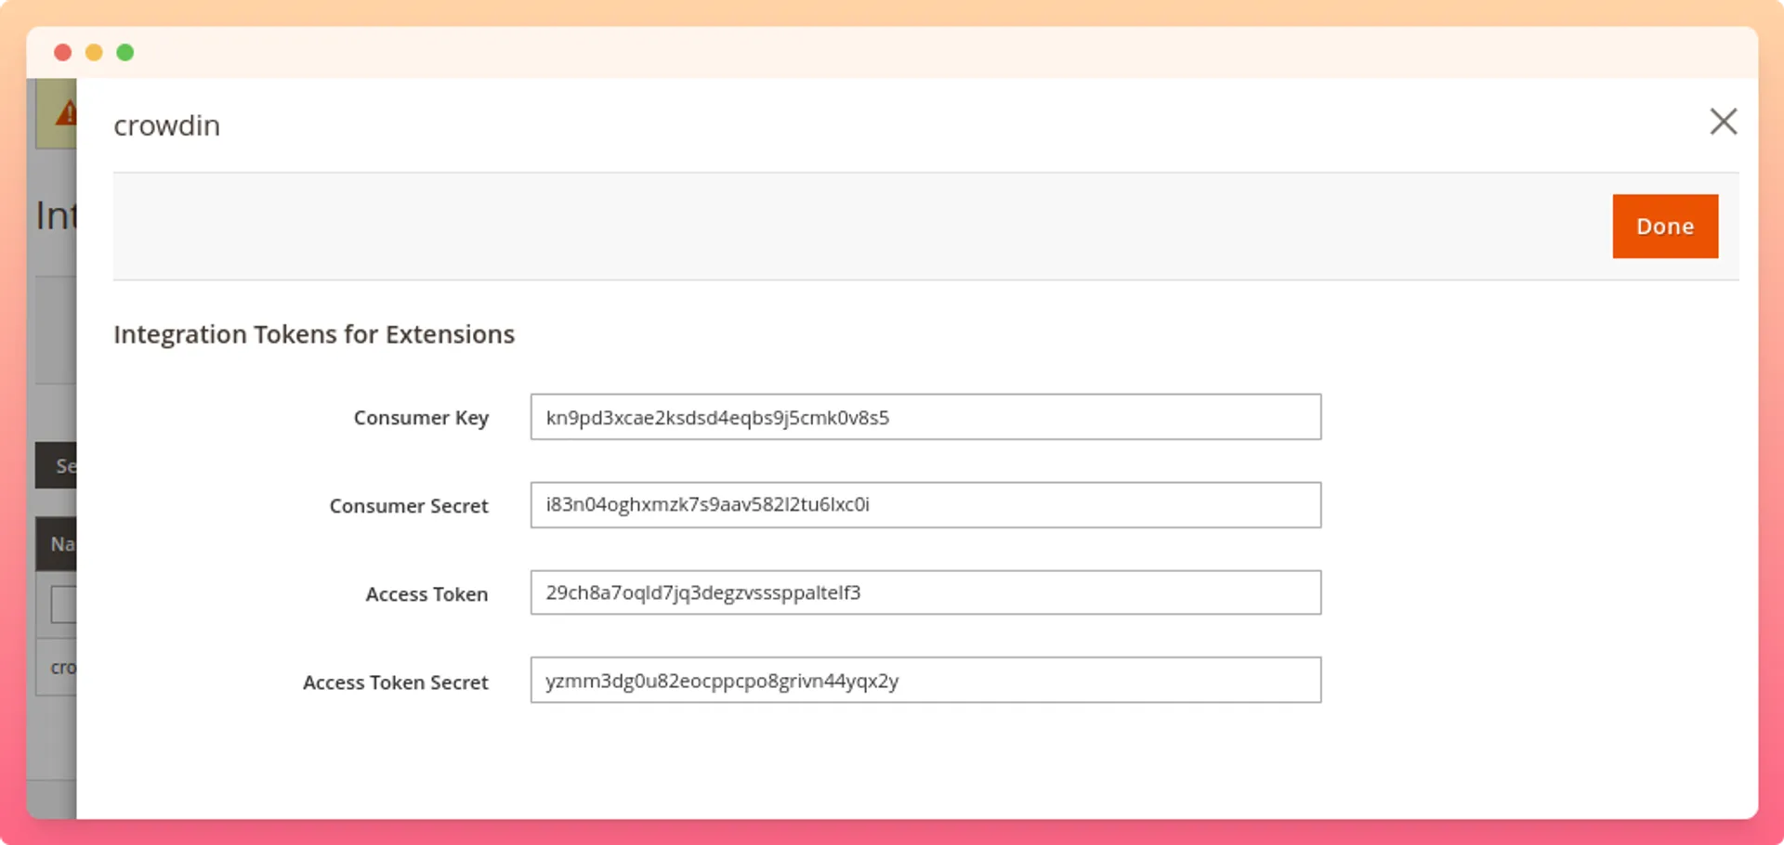Image resolution: width=1784 pixels, height=845 pixels.
Task: Focus the Consumer Secret text field
Action: pyautogui.click(x=925, y=505)
